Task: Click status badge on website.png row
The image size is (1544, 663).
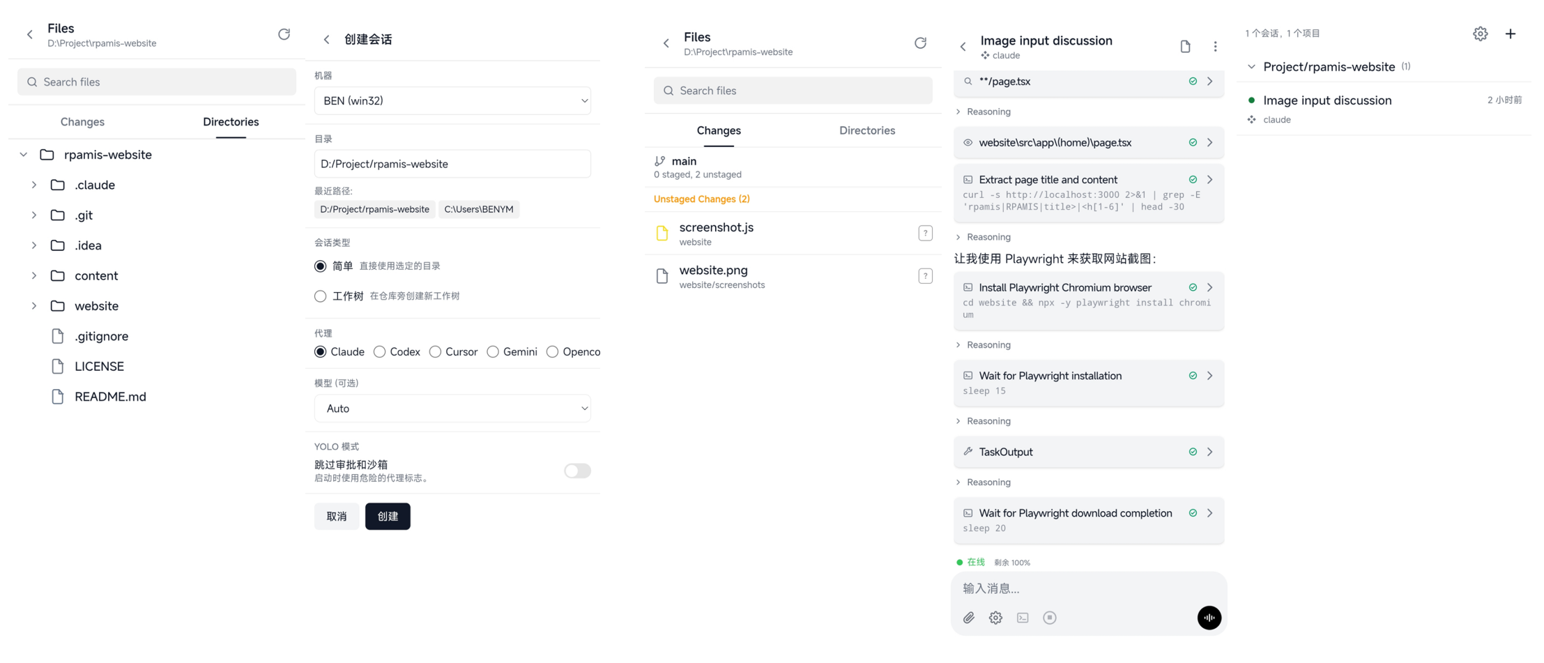Action: (925, 276)
